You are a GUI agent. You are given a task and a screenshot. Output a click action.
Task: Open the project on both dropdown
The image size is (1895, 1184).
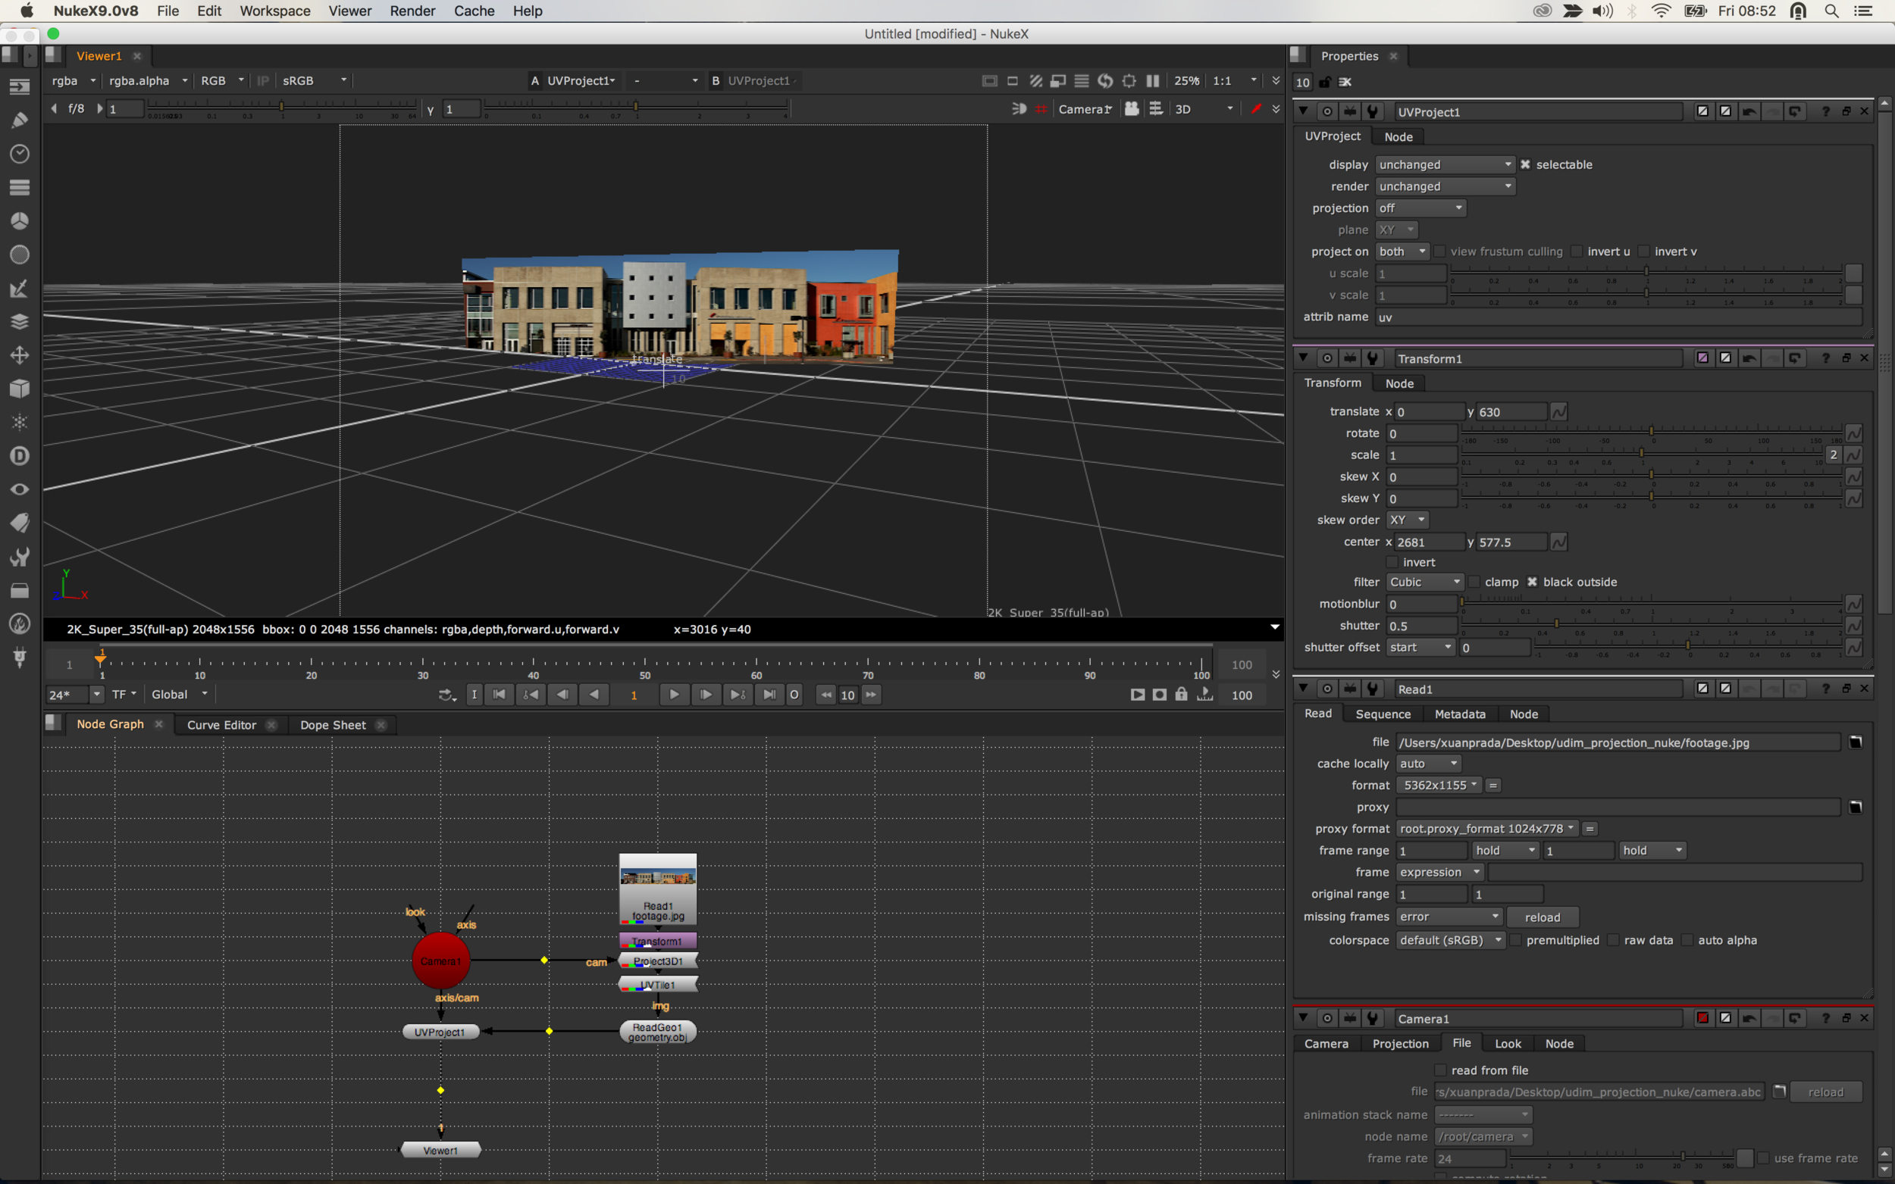(1402, 251)
